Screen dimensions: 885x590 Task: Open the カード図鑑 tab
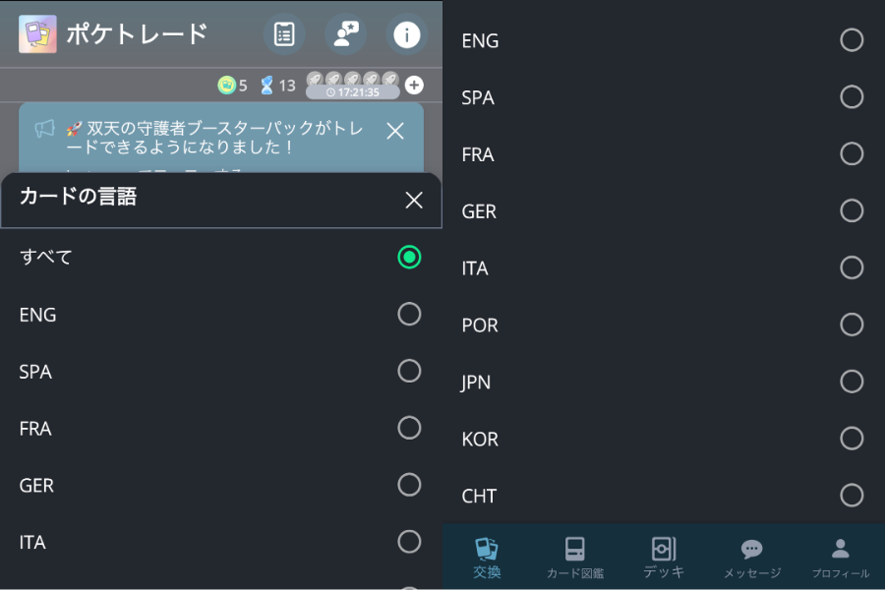pos(575,558)
